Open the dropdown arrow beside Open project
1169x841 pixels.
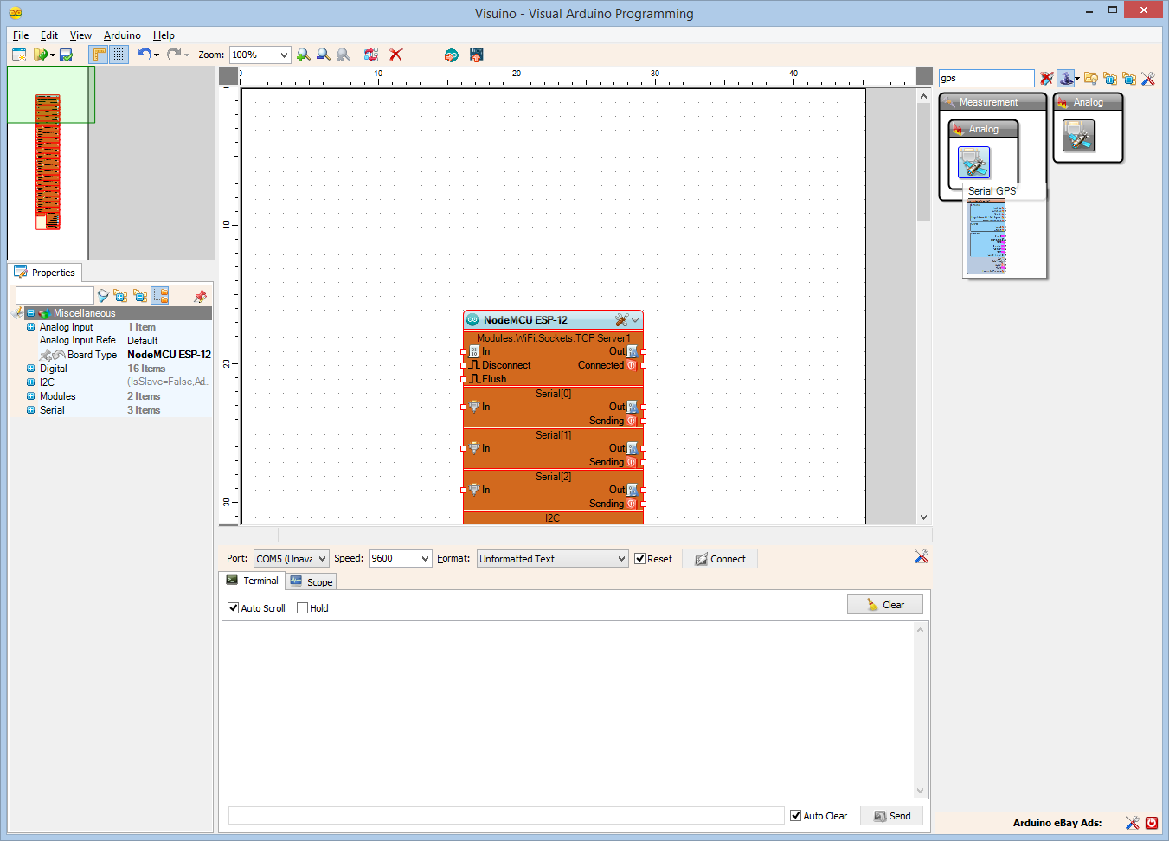point(53,55)
